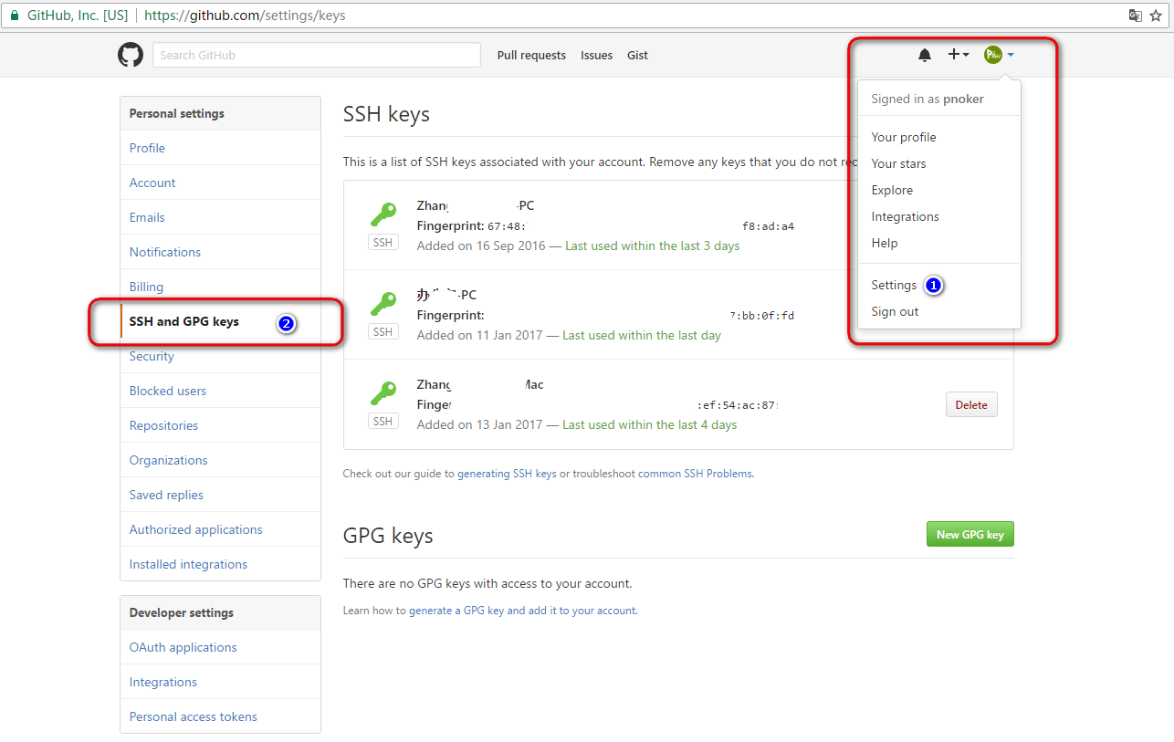Bookmark this page with the star icon

coord(1156,16)
